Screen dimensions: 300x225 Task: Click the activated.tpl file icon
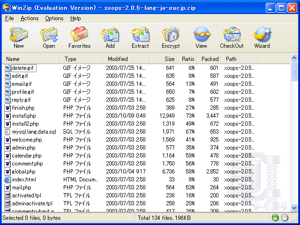(x=7, y=195)
